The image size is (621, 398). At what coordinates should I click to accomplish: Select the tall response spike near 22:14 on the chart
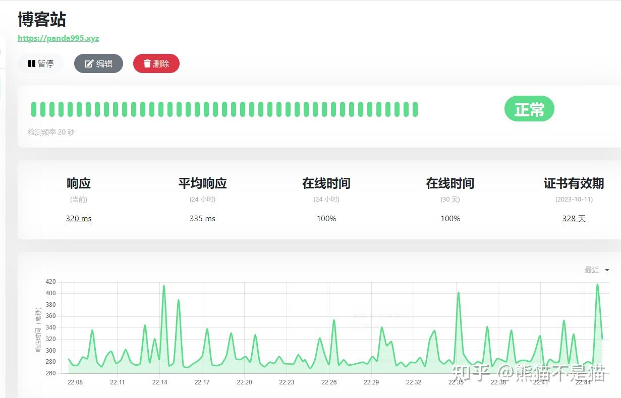[x=163, y=288]
